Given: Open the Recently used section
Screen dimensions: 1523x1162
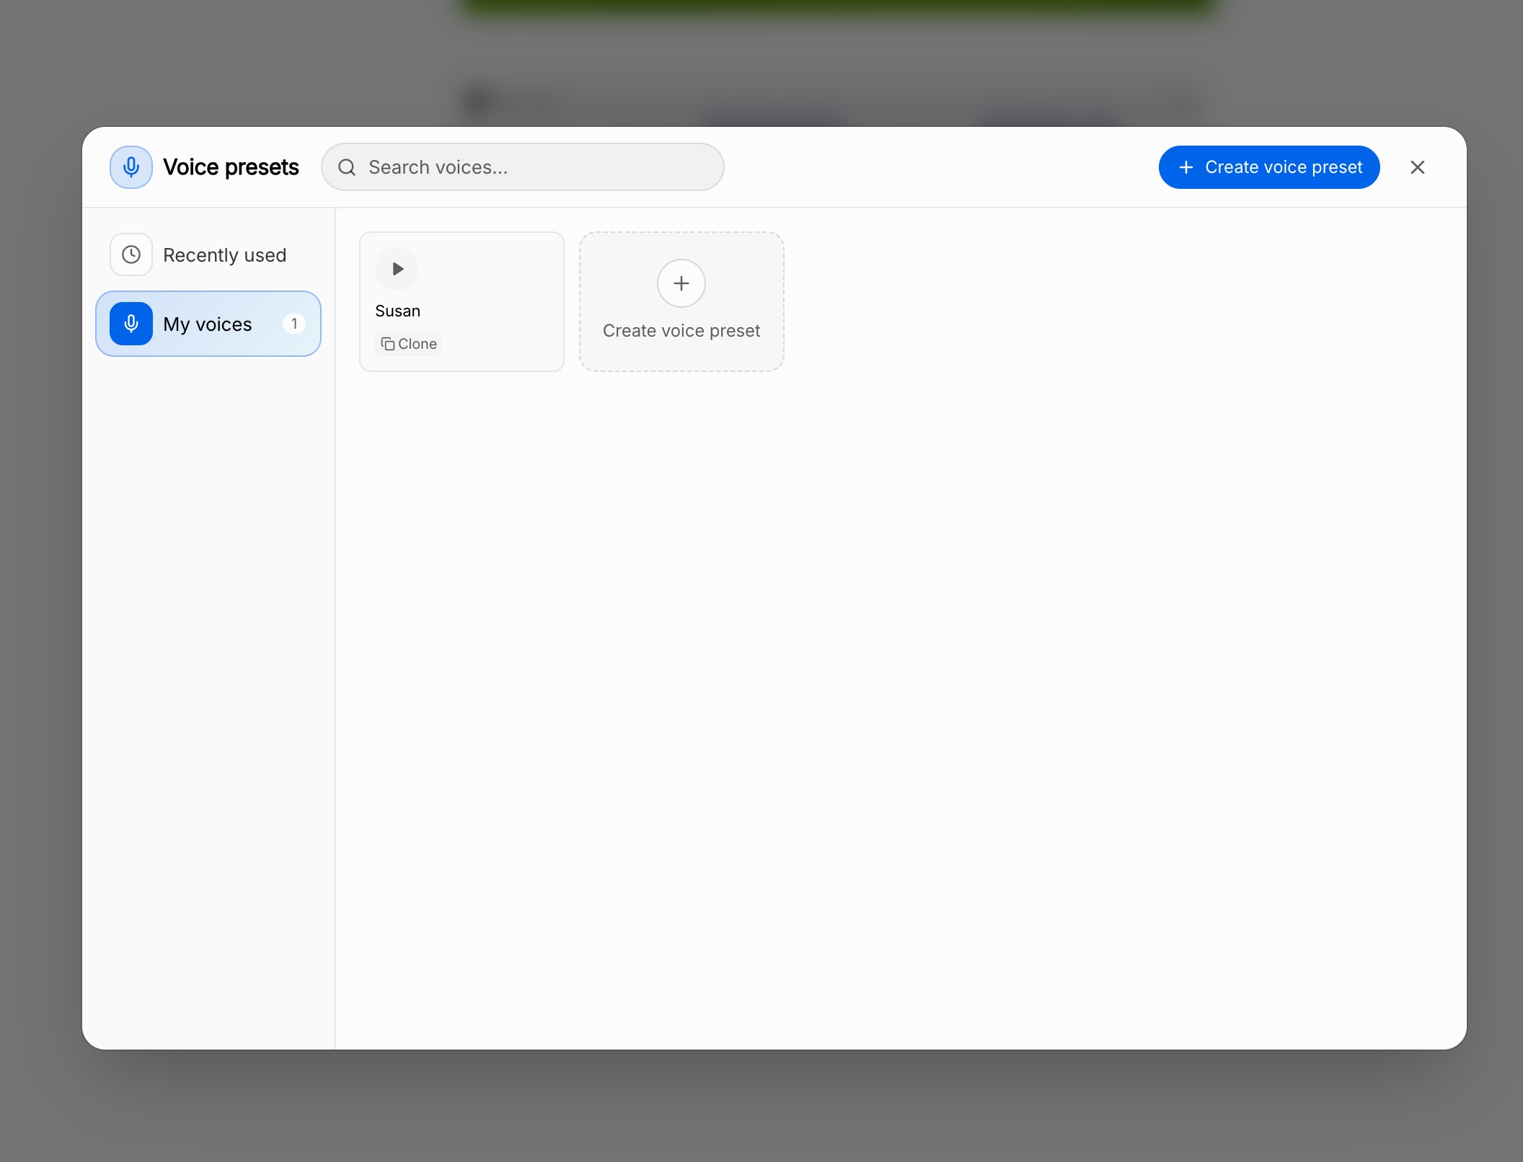Looking at the screenshot, I should coord(208,254).
